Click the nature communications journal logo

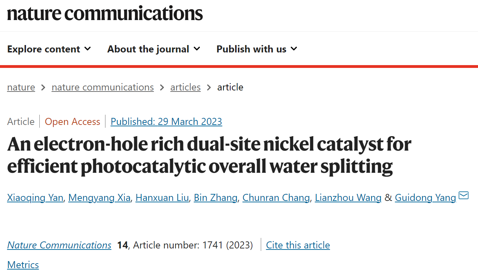click(105, 13)
